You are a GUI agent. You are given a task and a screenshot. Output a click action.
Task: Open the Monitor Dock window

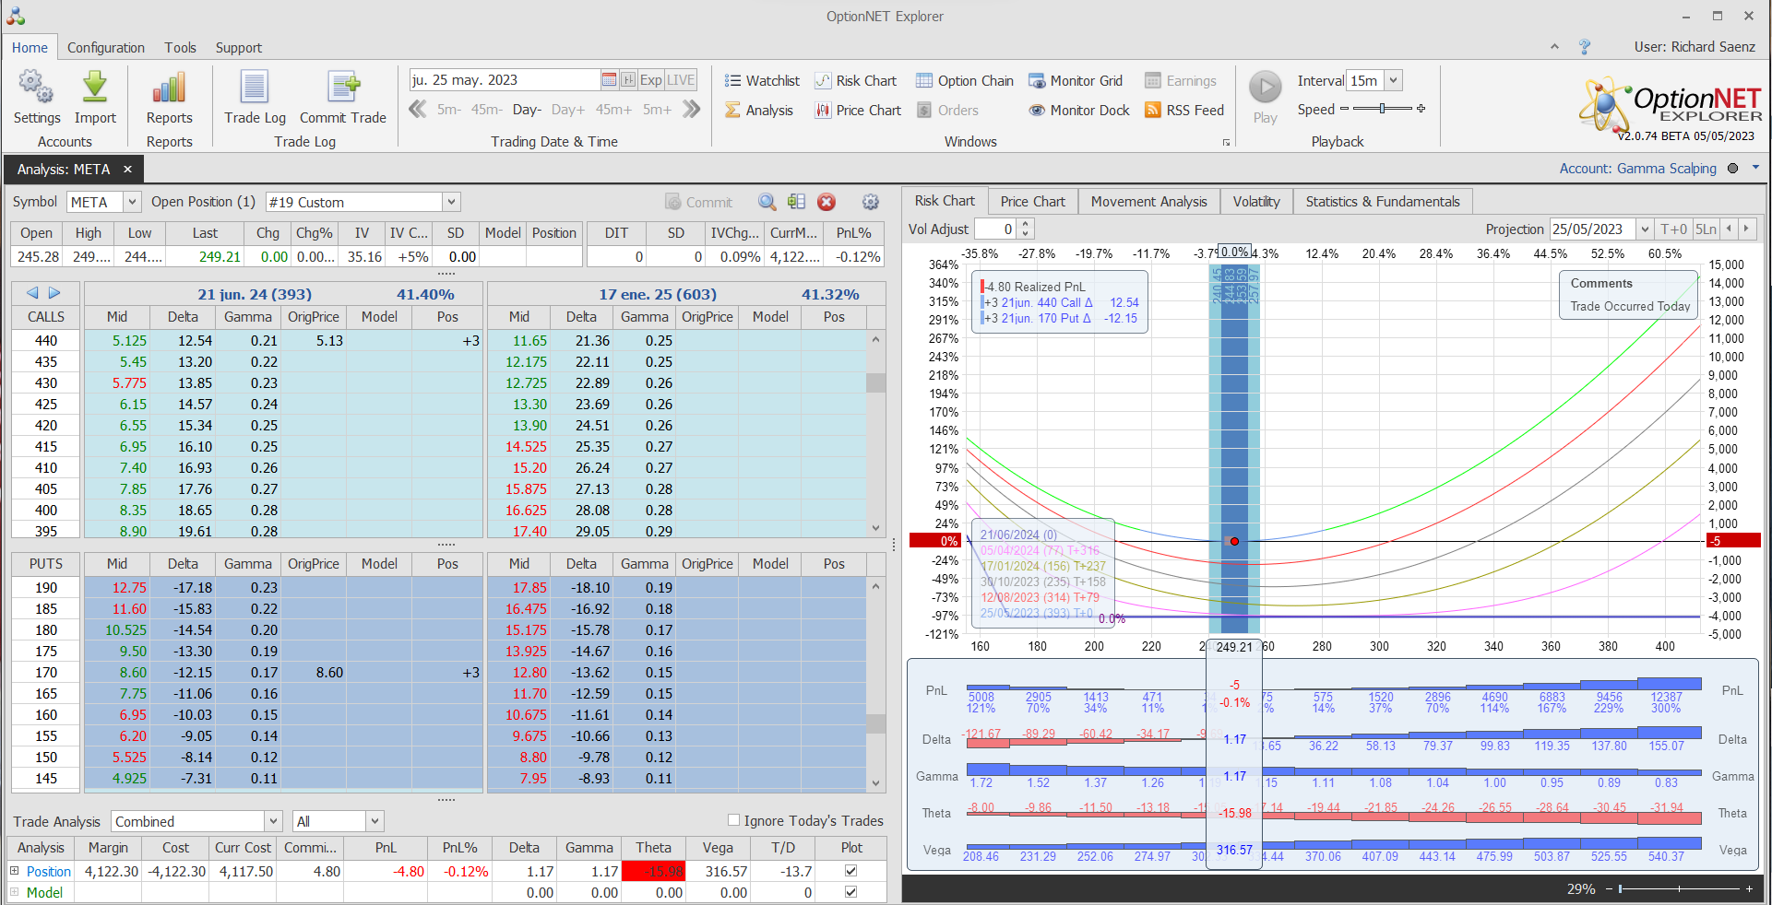tap(1079, 111)
